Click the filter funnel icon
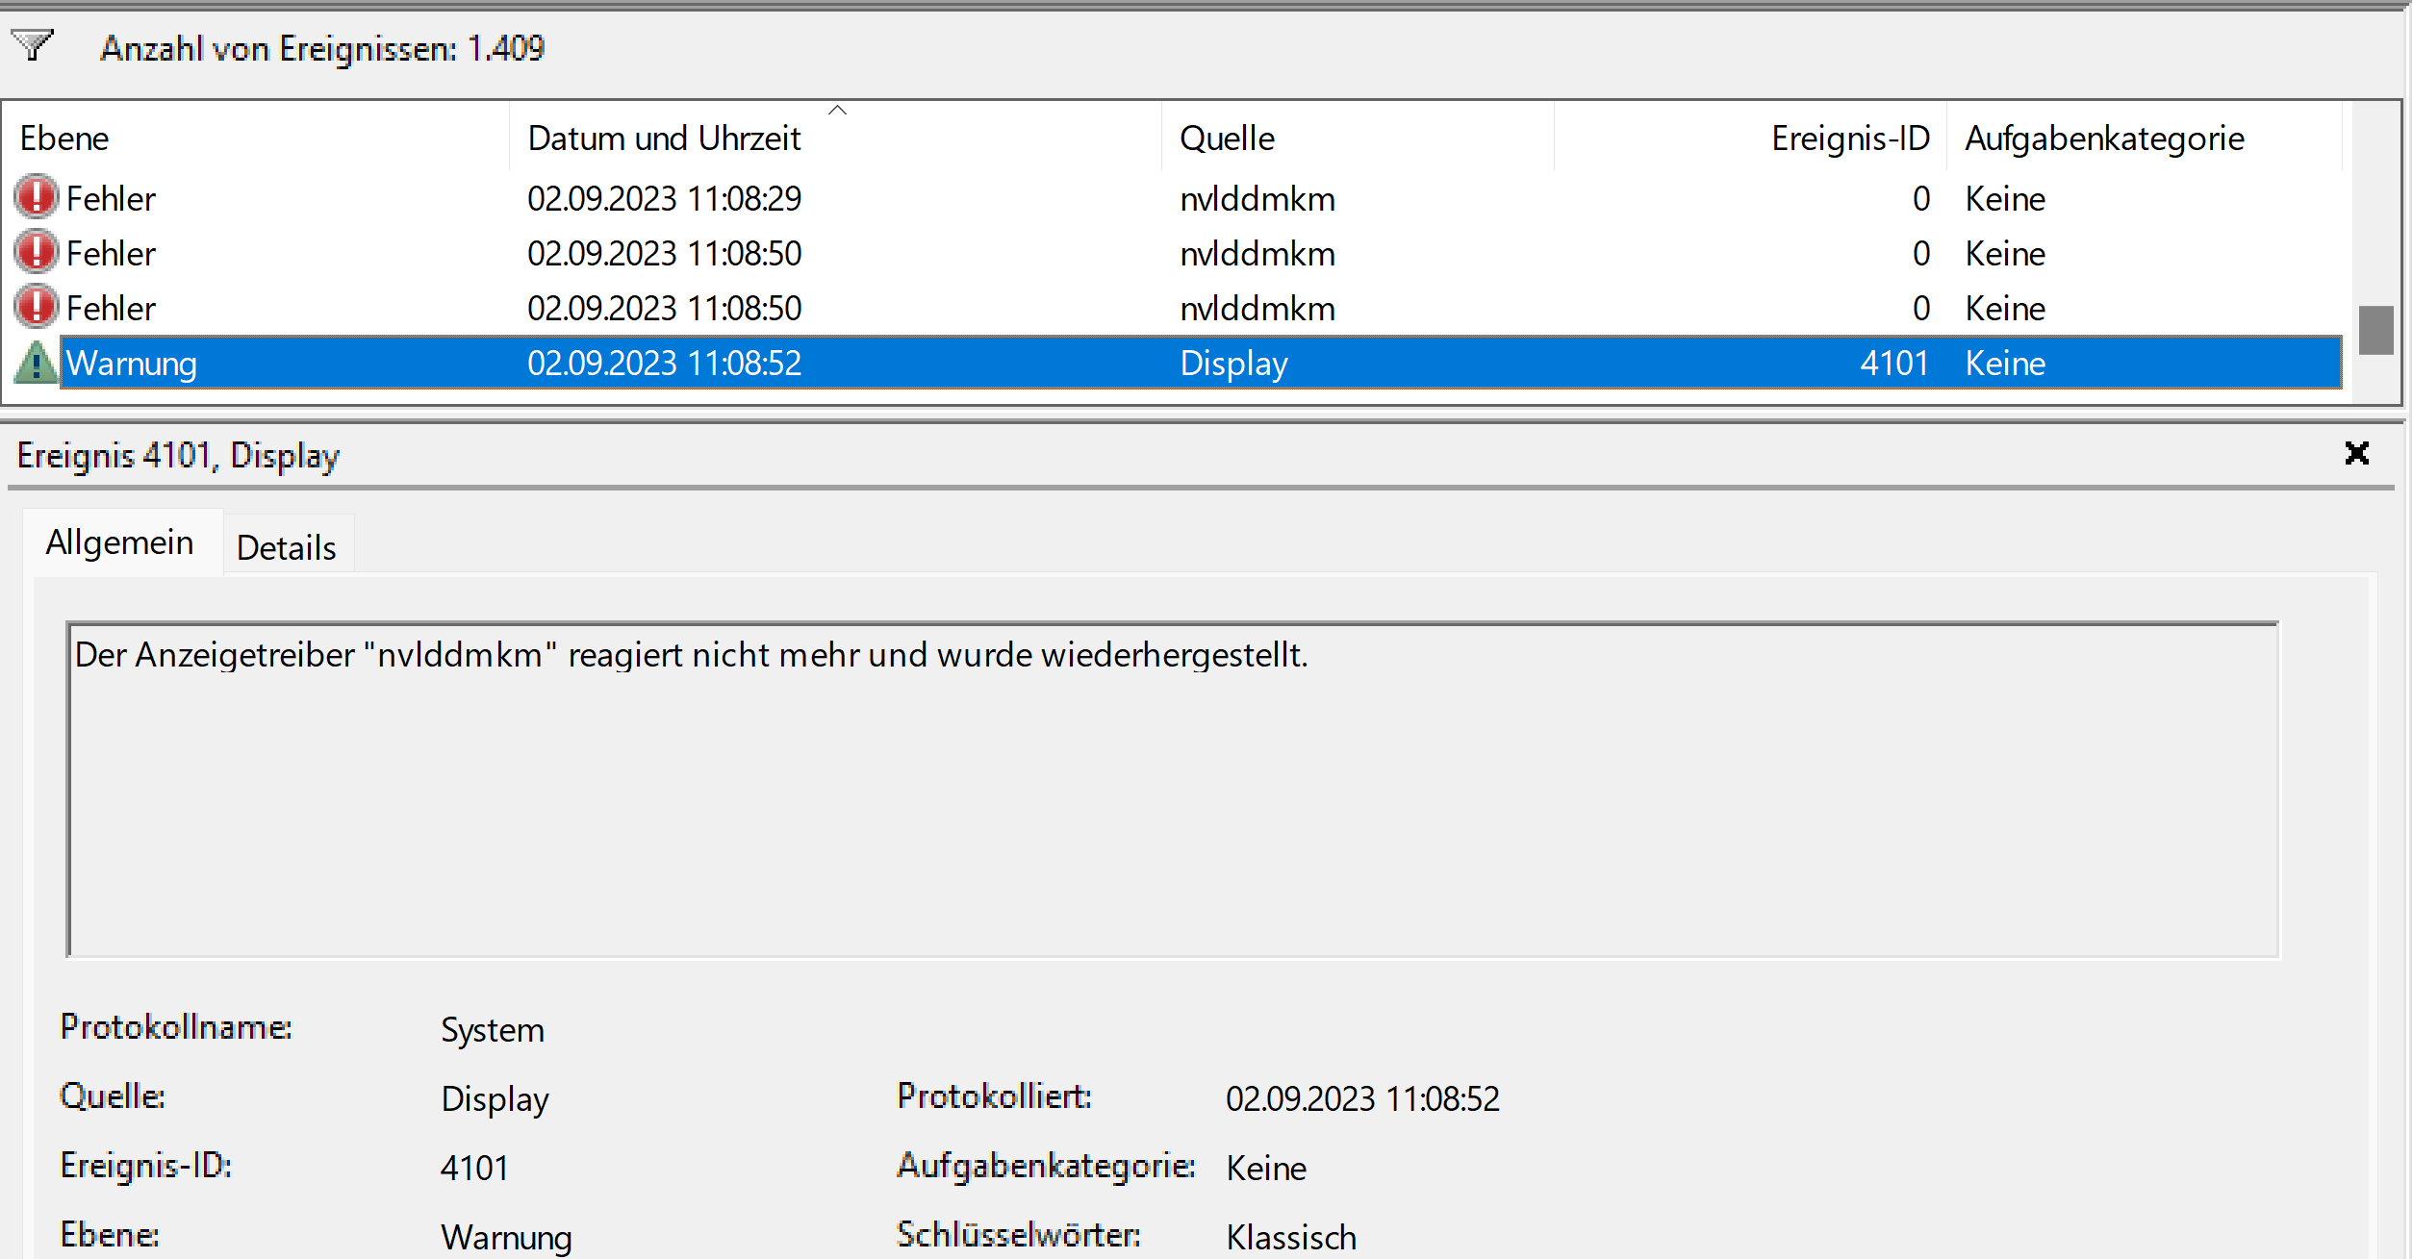Screen dimensions: 2413x1259 click(x=32, y=45)
